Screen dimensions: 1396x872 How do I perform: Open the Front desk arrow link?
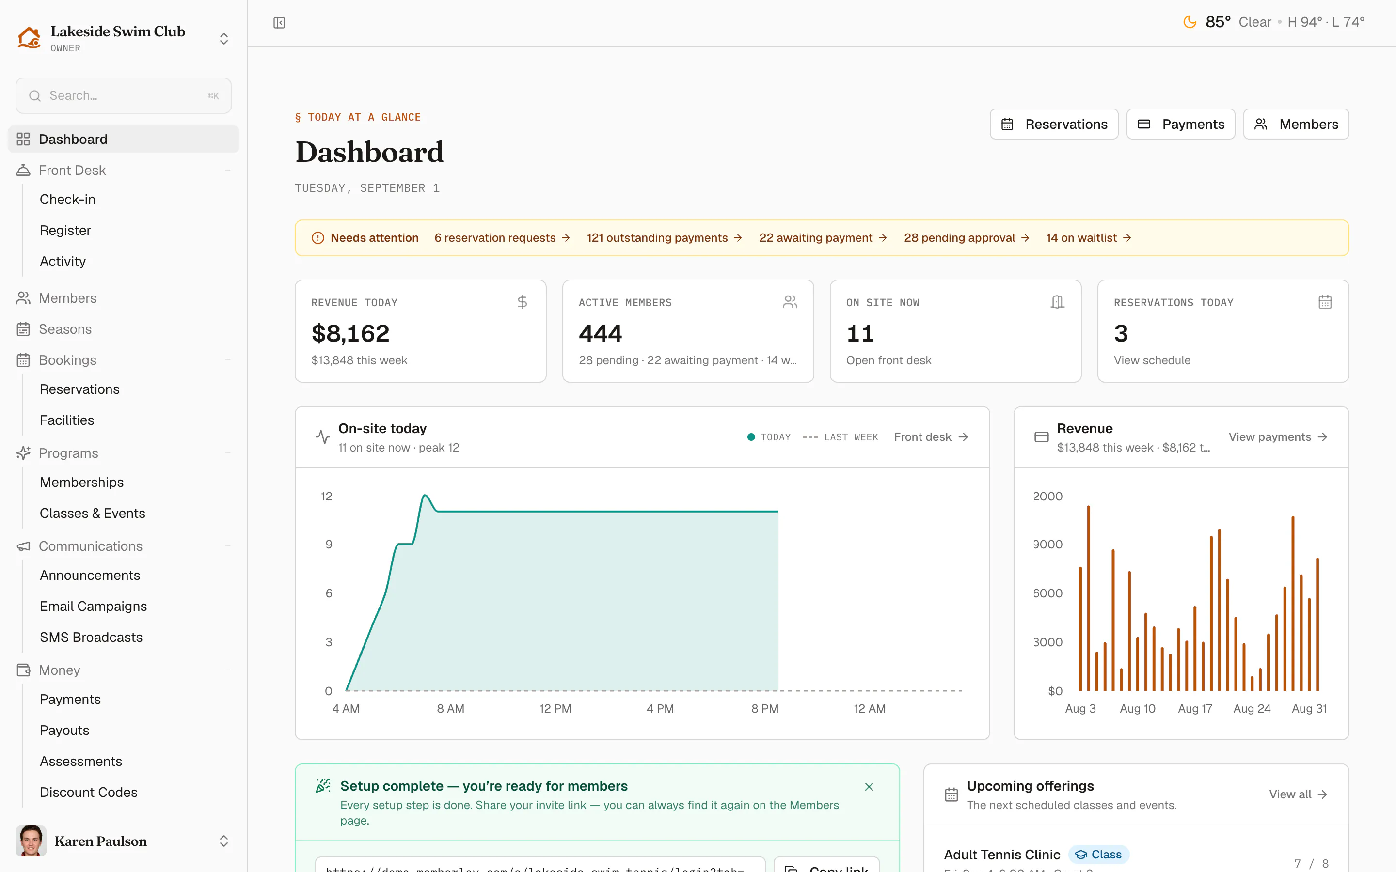click(931, 437)
